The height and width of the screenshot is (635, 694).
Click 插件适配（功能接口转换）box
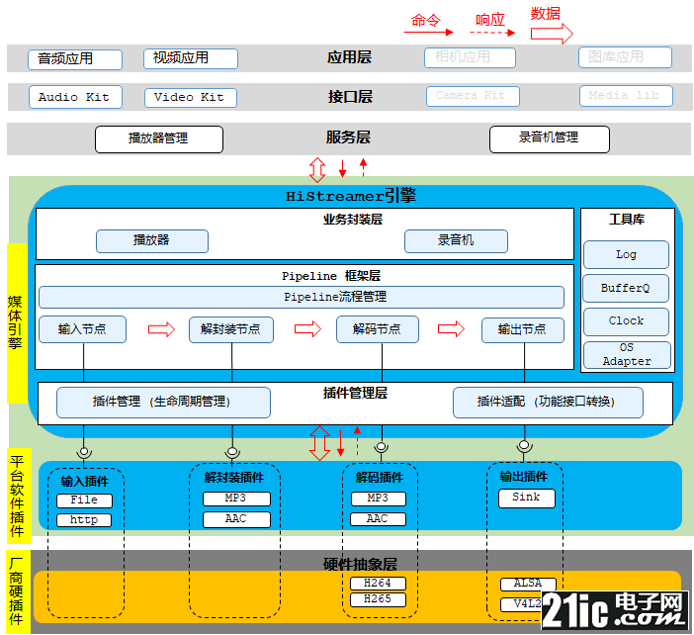click(x=548, y=403)
